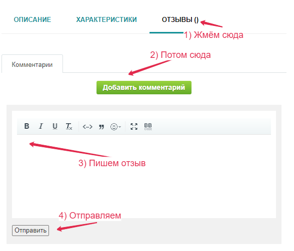This screenshot has height=251, width=294.
Task: Open the Комментарии tab
Action: click(32, 64)
